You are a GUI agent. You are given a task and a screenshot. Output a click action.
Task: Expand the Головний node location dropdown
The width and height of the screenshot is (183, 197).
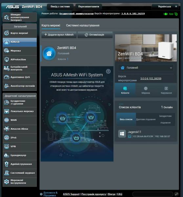pyautogui.click(x=146, y=68)
